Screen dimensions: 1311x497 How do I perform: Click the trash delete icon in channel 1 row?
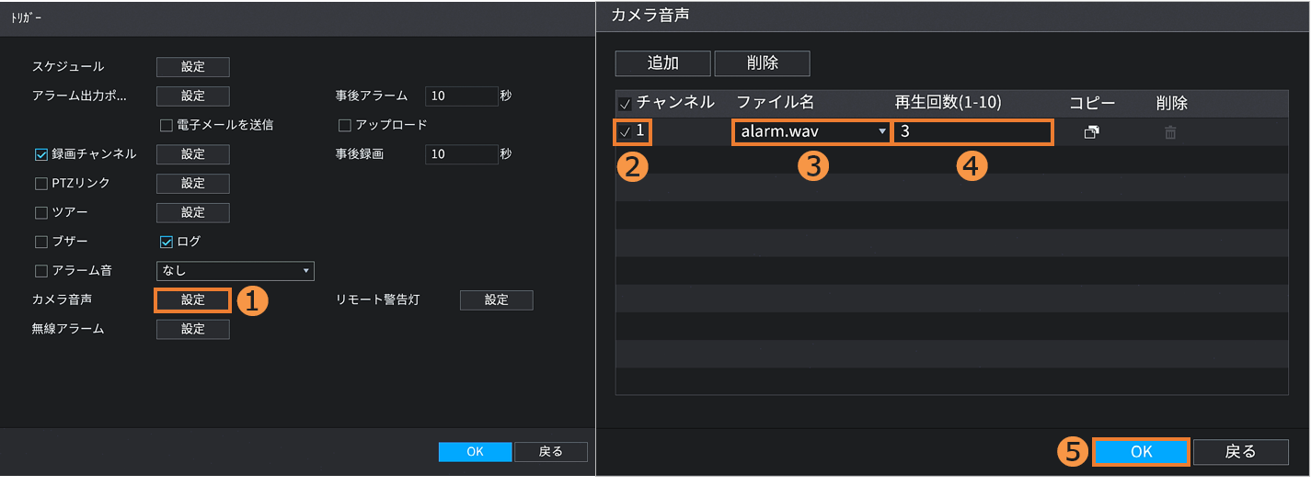click(x=1170, y=132)
